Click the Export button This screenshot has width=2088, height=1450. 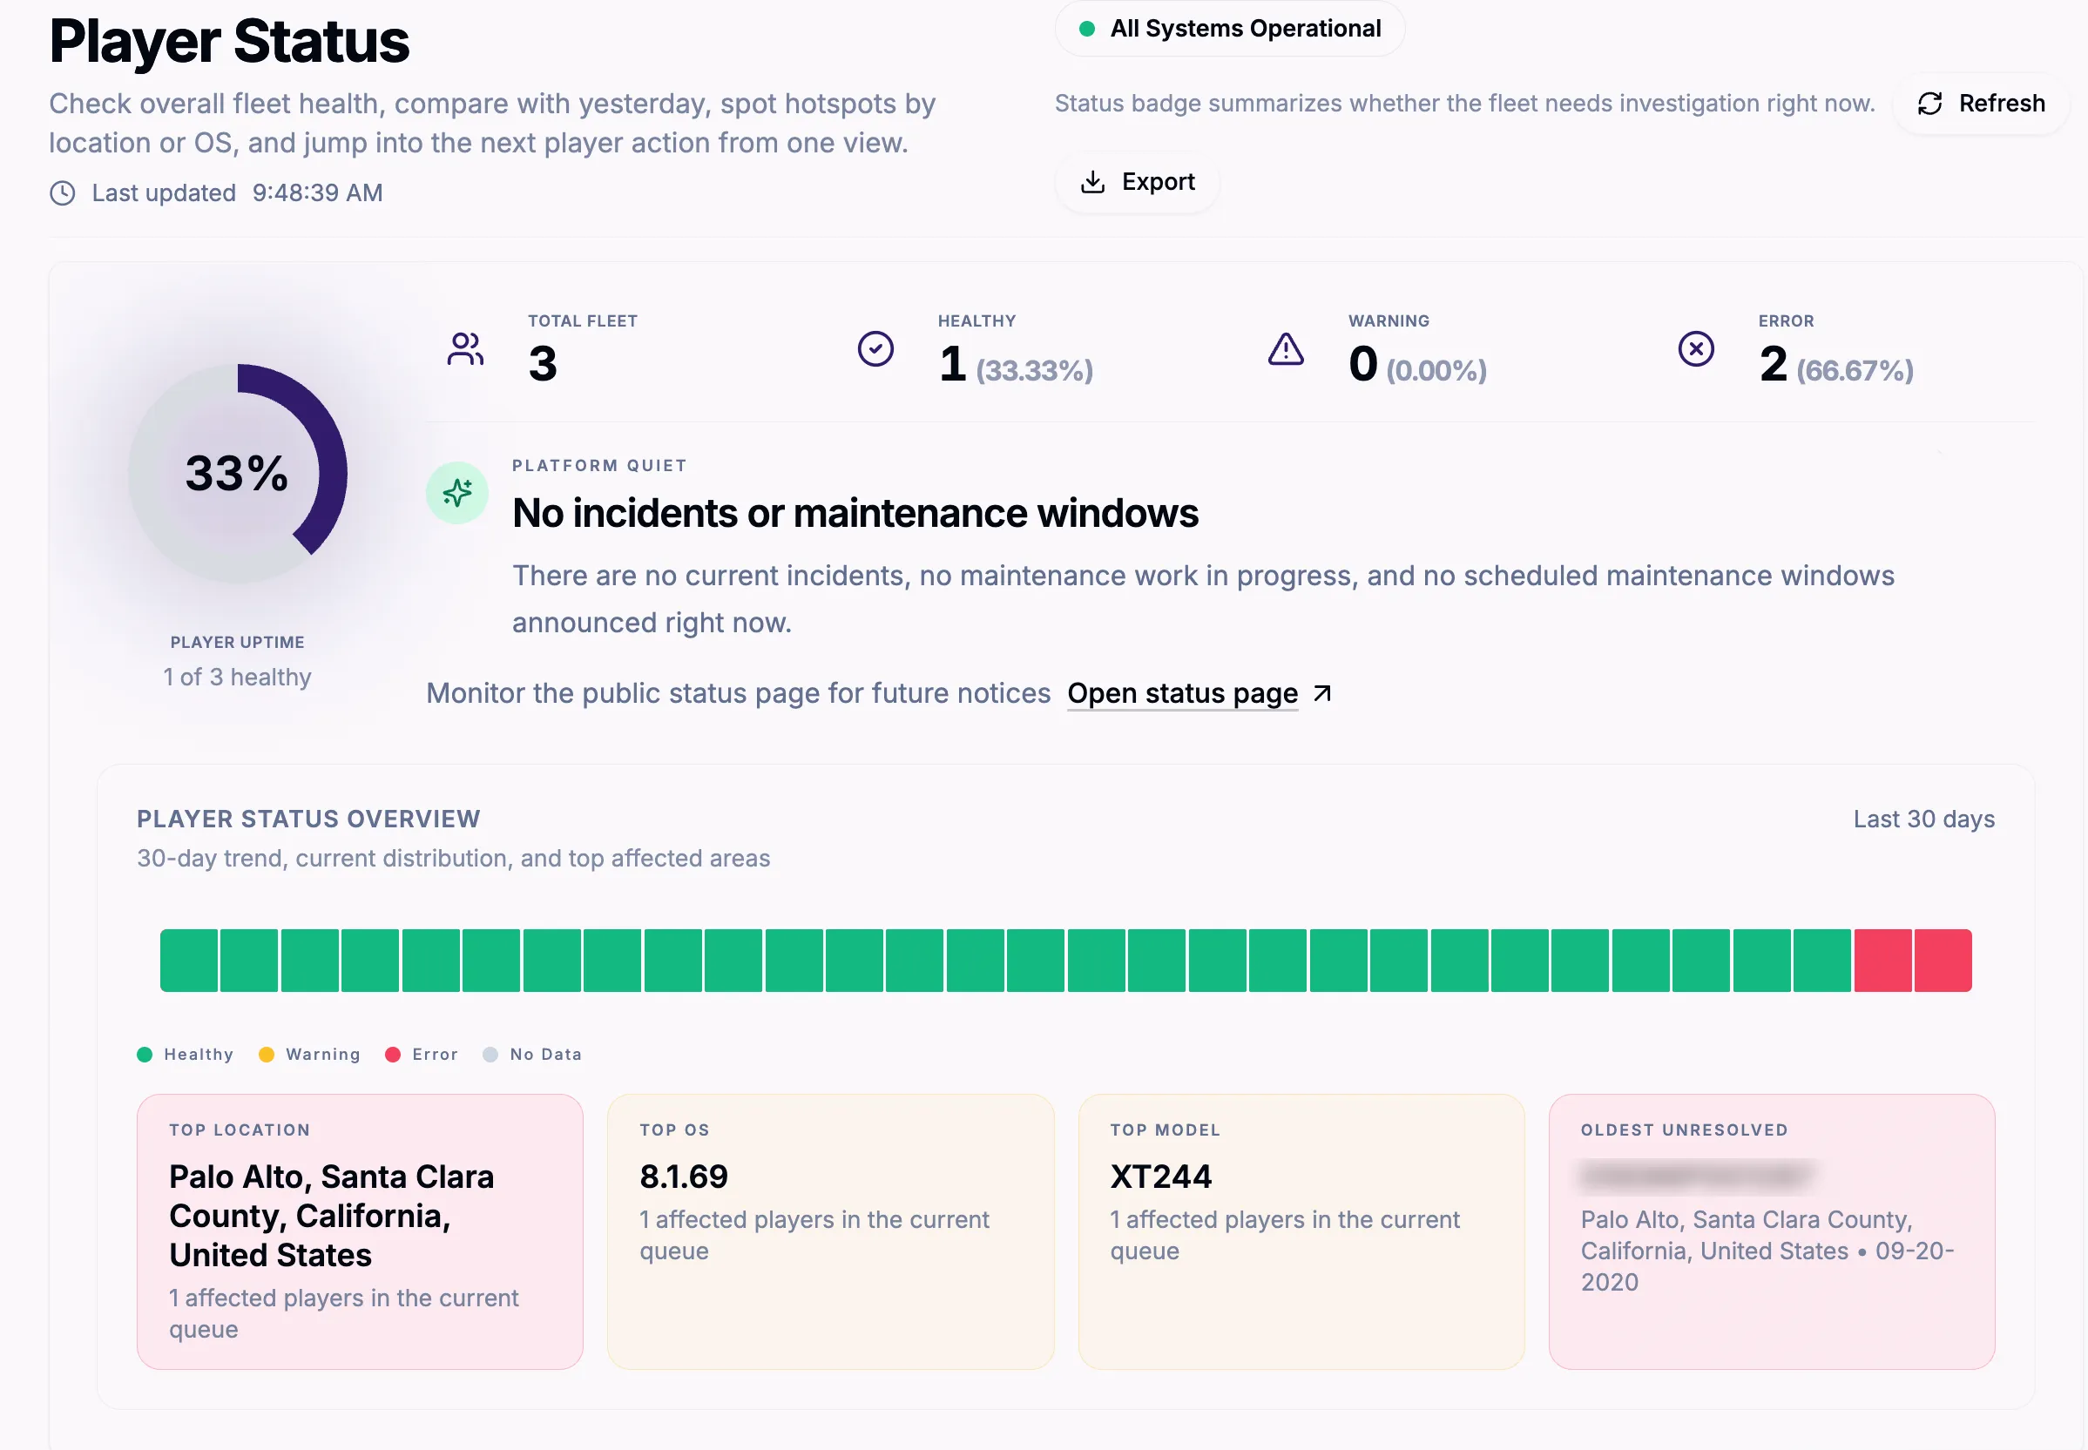1137,182
